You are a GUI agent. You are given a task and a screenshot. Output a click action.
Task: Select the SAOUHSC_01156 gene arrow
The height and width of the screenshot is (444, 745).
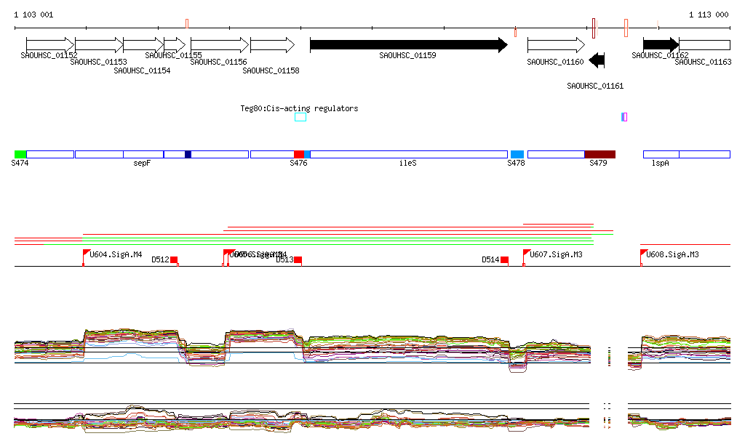[x=220, y=45]
